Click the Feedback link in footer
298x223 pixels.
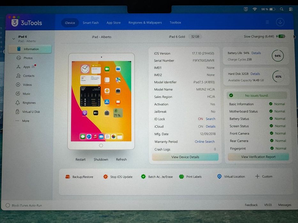click(251, 205)
